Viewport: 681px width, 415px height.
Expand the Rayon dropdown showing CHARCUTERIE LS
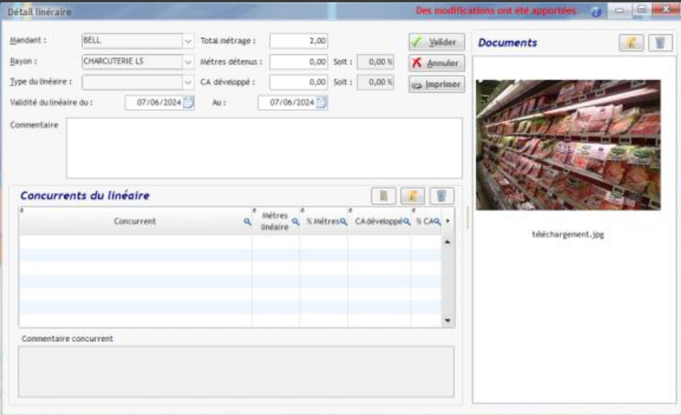(188, 62)
